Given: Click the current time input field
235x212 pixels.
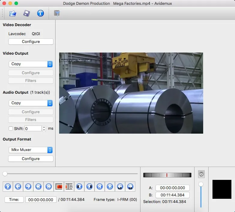Looking at the screenshot, I should pyautogui.click(x=41, y=200).
